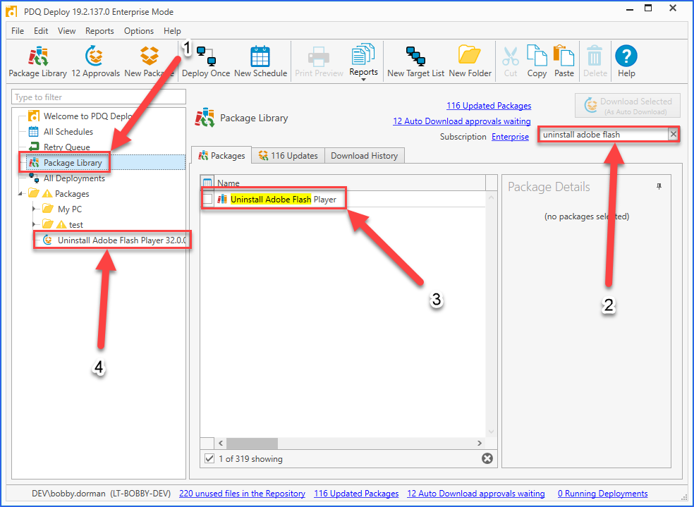Click the Download Selected button
Viewport: 694px width, 507px height.
click(x=628, y=106)
